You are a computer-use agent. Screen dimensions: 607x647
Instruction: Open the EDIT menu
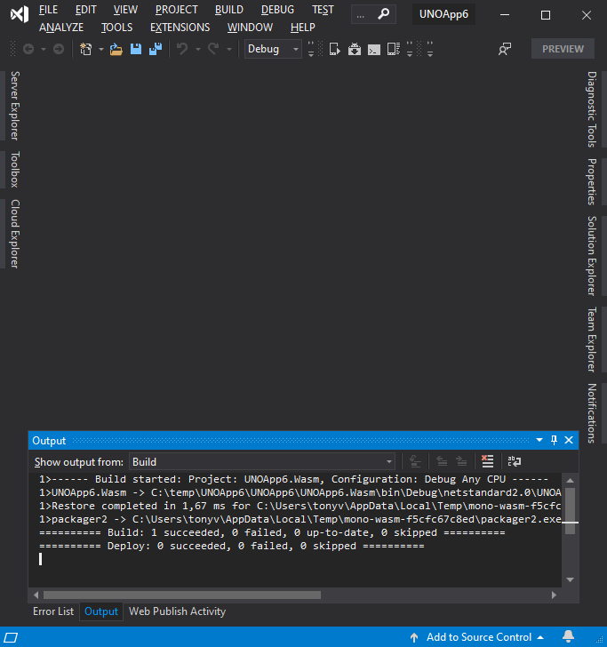(x=86, y=10)
